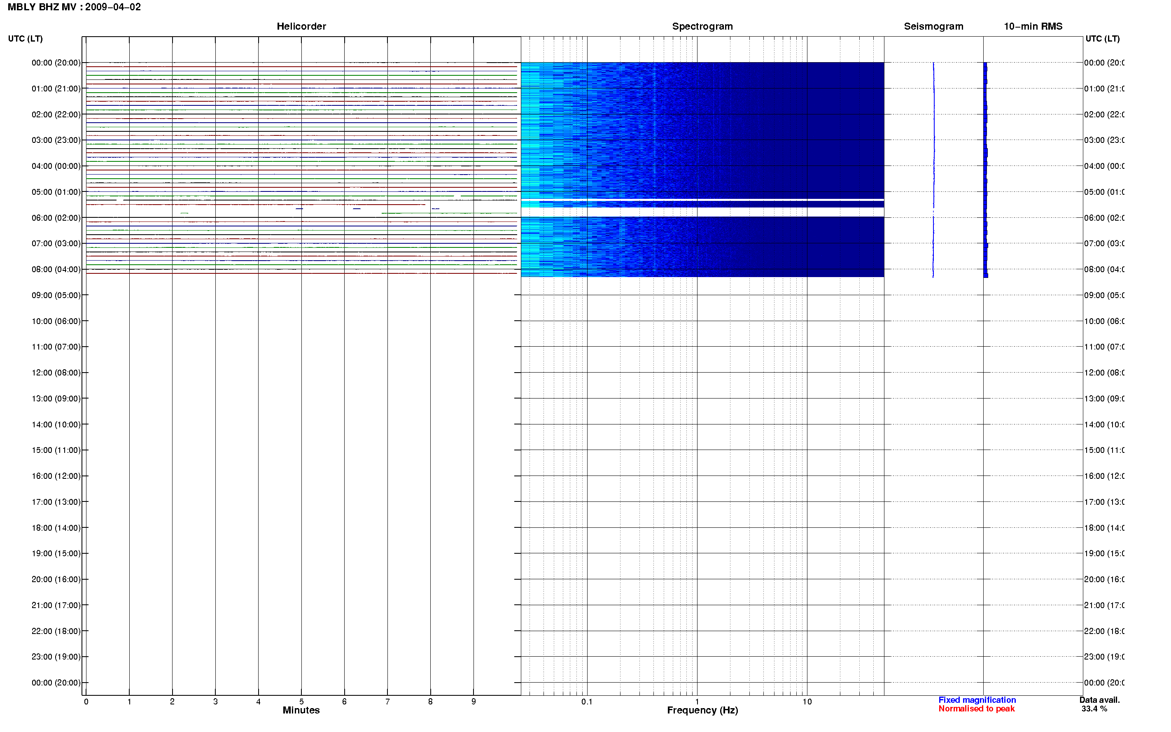Click the left-axis 11:00 (07:00) time label
This screenshot has height=732, width=1171.
(56, 347)
